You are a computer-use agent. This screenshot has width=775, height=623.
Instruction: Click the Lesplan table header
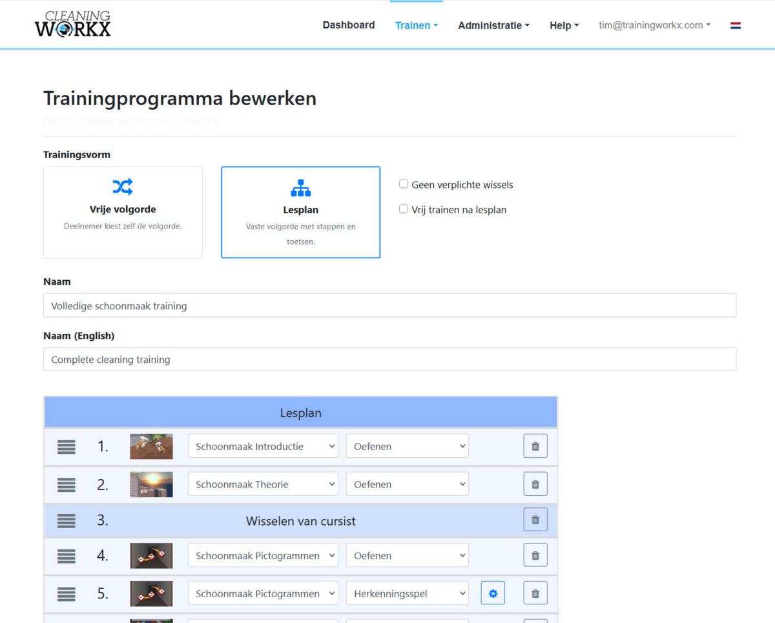pyautogui.click(x=300, y=413)
